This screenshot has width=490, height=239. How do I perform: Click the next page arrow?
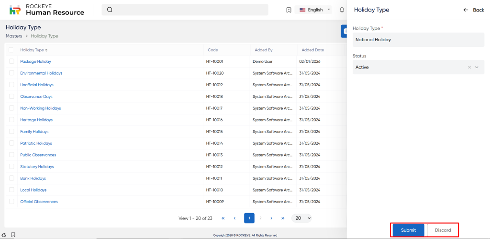tap(271, 218)
